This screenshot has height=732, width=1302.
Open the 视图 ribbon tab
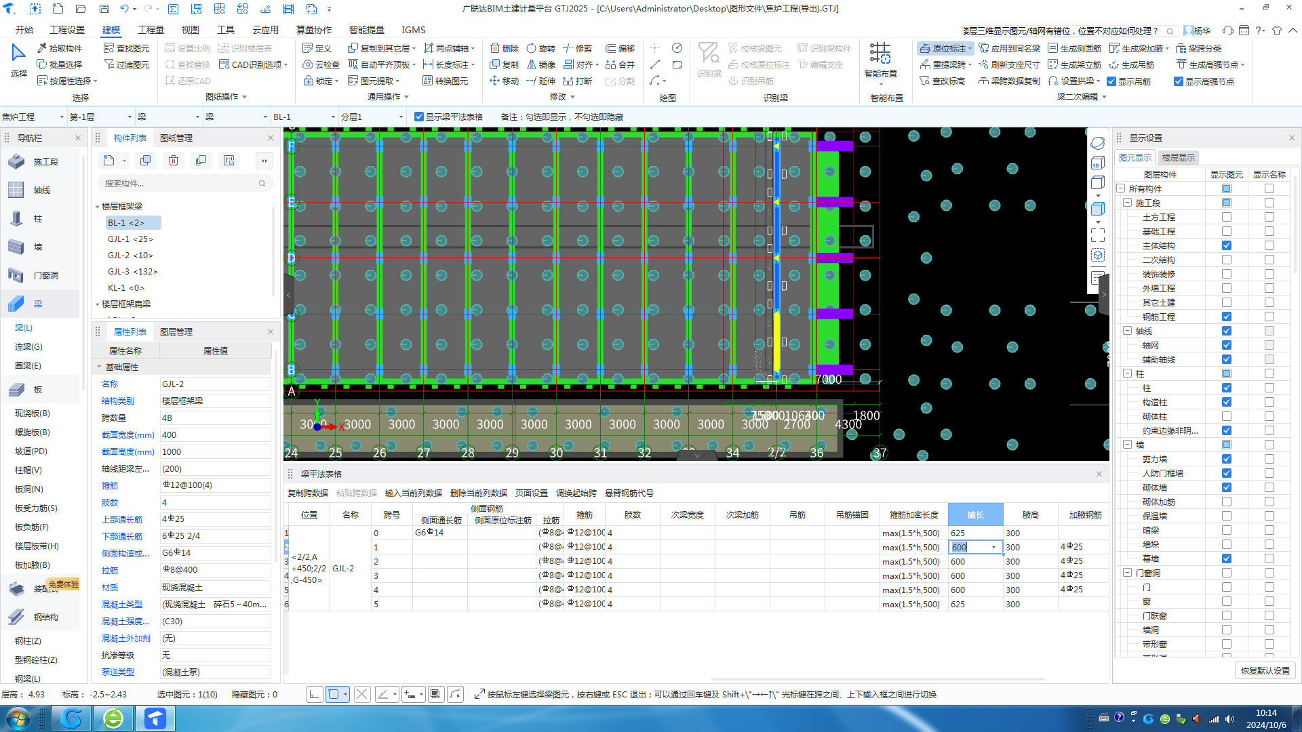coord(190,30)
